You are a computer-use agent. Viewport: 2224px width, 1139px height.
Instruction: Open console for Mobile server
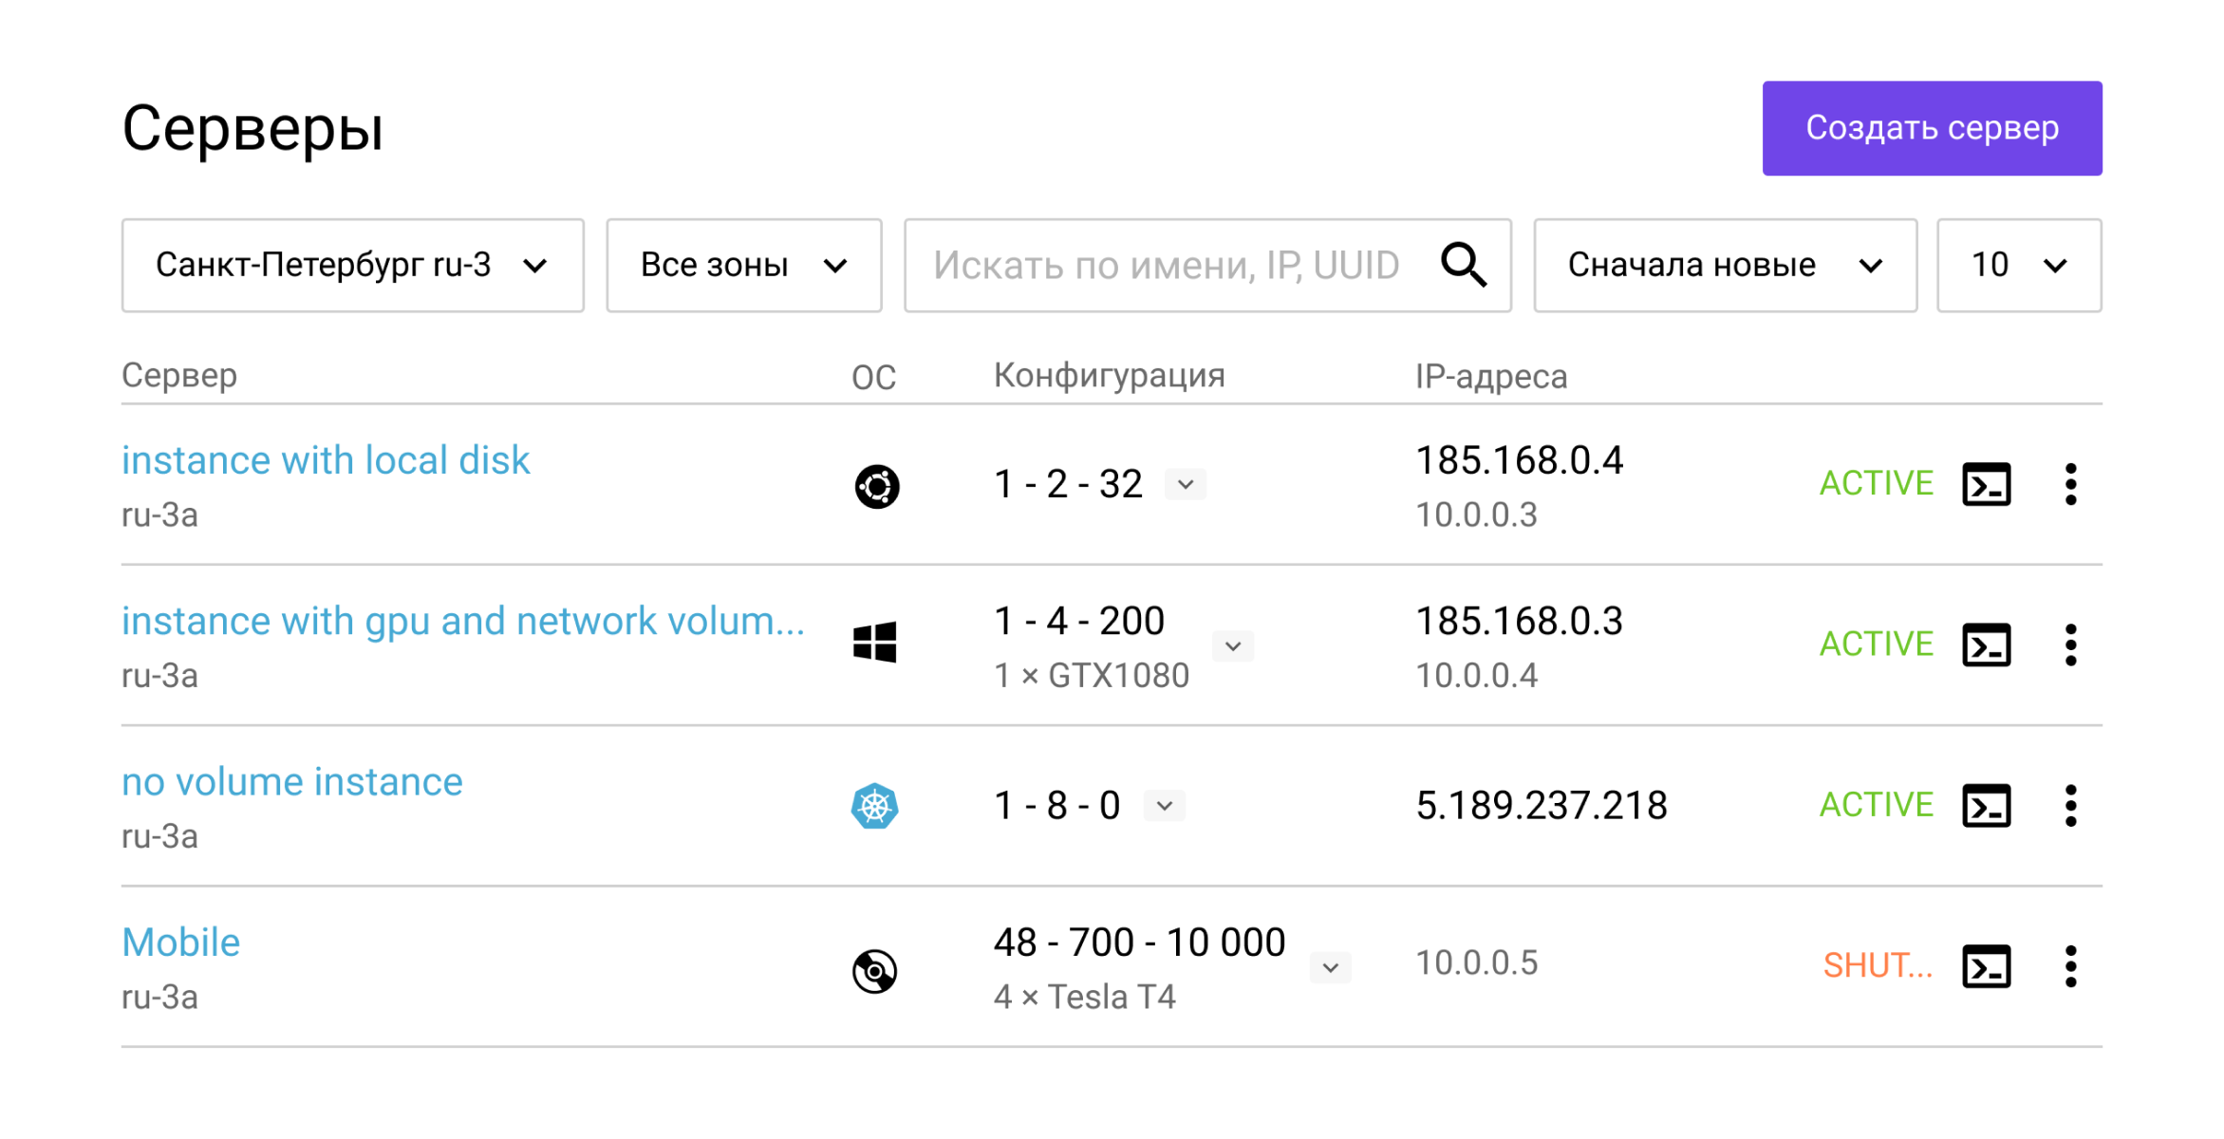pyautogui.click(x=1986, y=966)
